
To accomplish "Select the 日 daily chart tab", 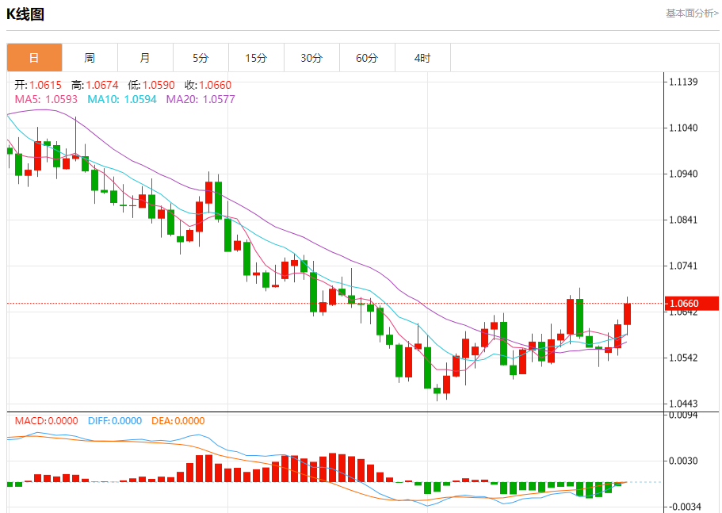I will (35, 58).
